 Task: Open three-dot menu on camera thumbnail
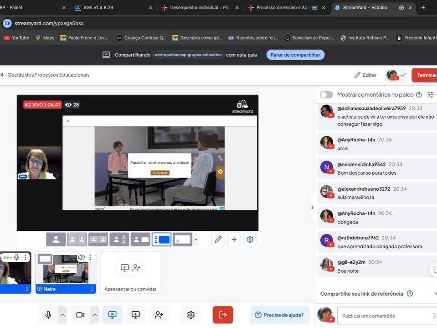point(26,257)
